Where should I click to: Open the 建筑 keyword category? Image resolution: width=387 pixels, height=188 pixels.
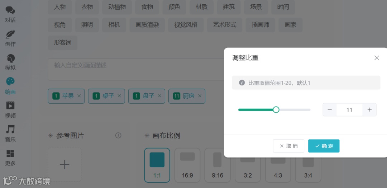tap(229, 7)
